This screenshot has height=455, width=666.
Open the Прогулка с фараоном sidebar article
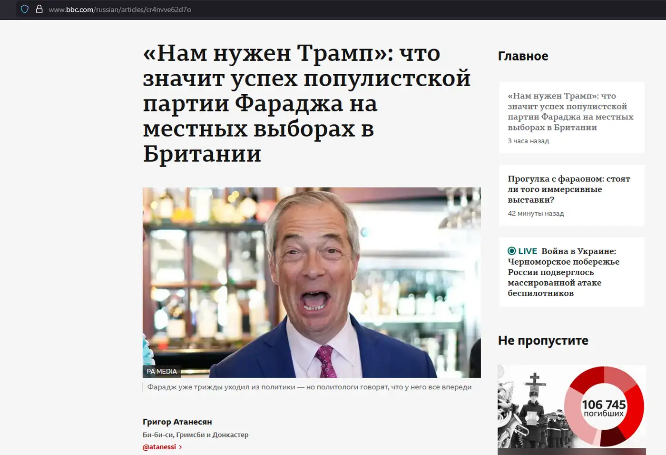569,189
